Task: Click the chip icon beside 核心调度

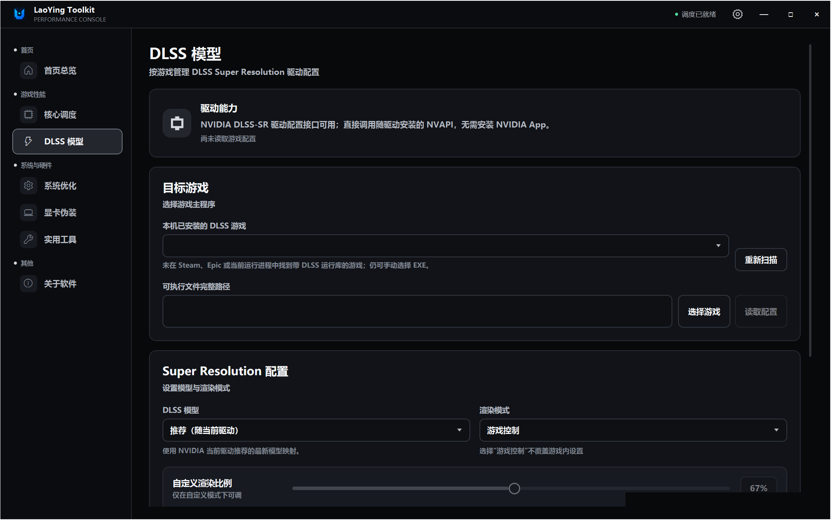Action: click(x=28, y=114)
